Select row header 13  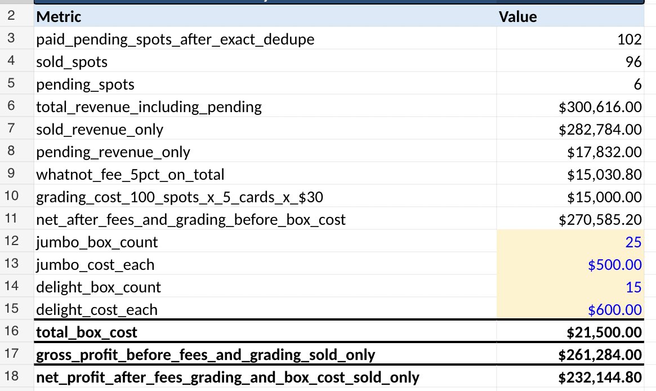click(17, 264)
